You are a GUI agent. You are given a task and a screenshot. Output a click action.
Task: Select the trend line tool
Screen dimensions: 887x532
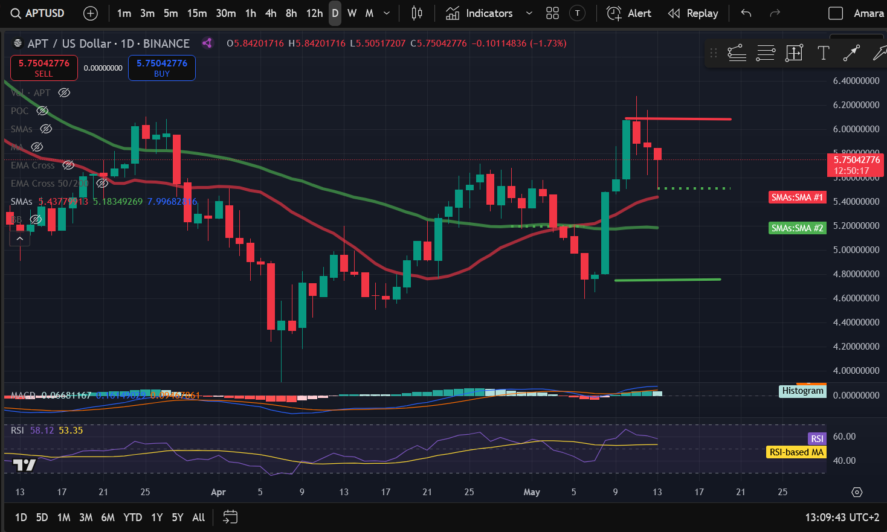coord(851,53)
